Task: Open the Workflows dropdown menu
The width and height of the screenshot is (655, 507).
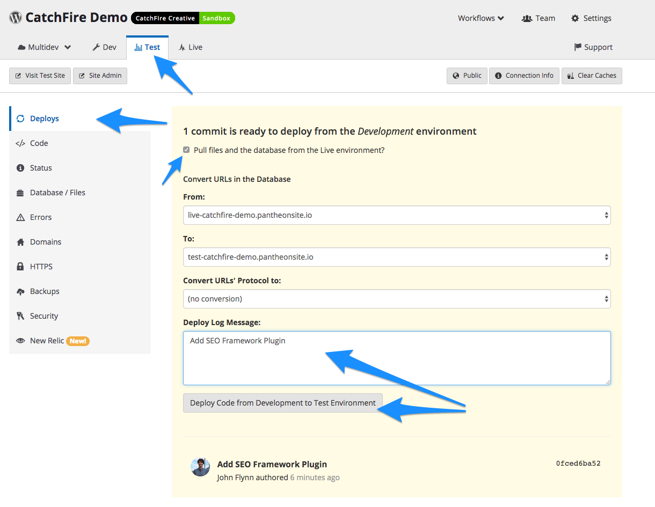Action: click(x=481, y=18)
